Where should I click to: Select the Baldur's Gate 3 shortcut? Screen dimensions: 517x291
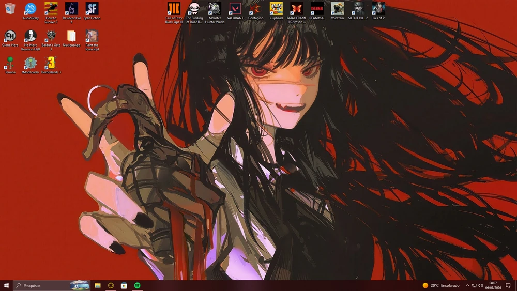click(x=51, y=40)
